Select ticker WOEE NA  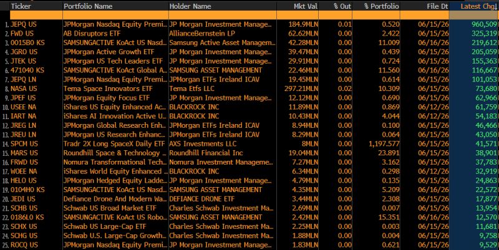[24, 171]
